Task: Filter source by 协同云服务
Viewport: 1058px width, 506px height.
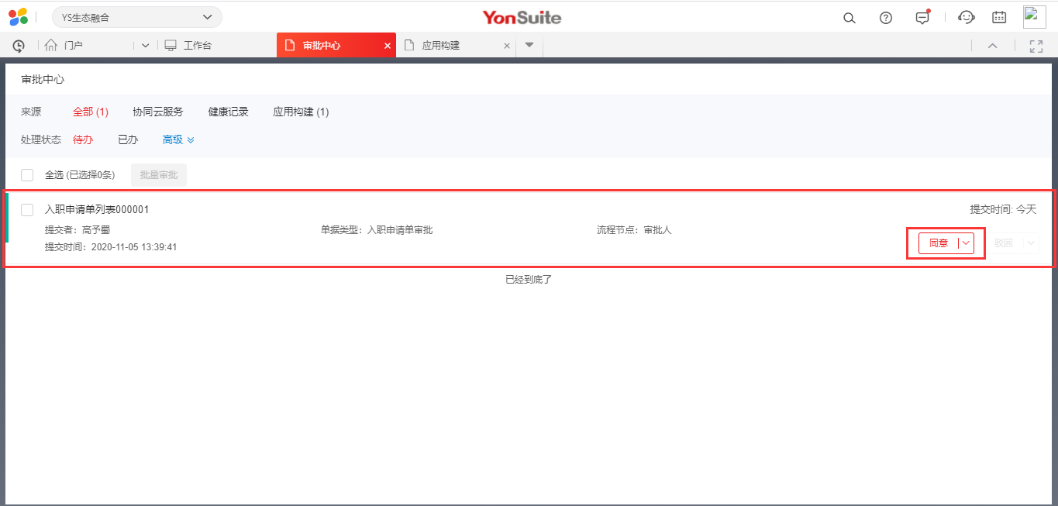Action: click(x=158, y=112)
